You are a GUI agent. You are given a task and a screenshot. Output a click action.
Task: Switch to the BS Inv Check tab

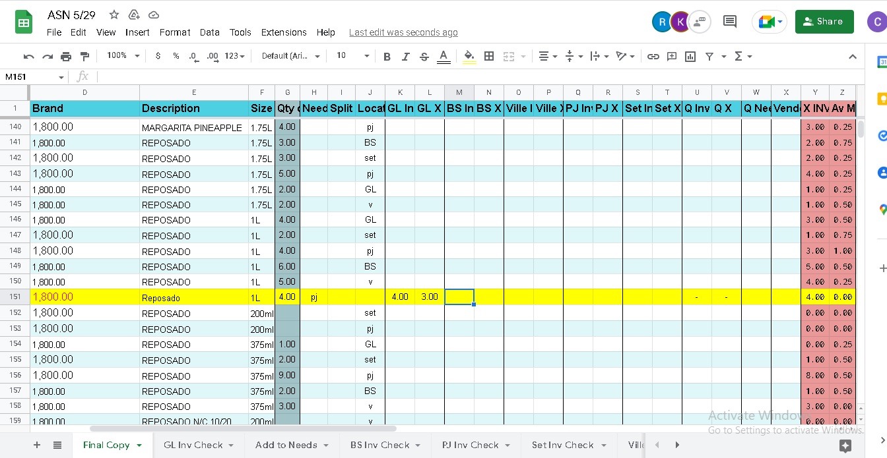[x=385, y=445]
